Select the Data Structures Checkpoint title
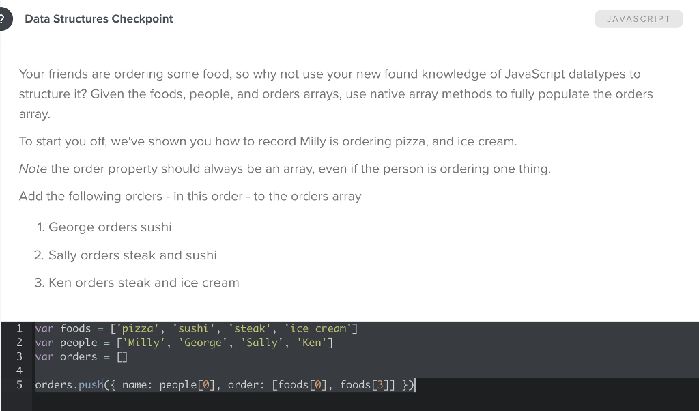 point(98,18)
